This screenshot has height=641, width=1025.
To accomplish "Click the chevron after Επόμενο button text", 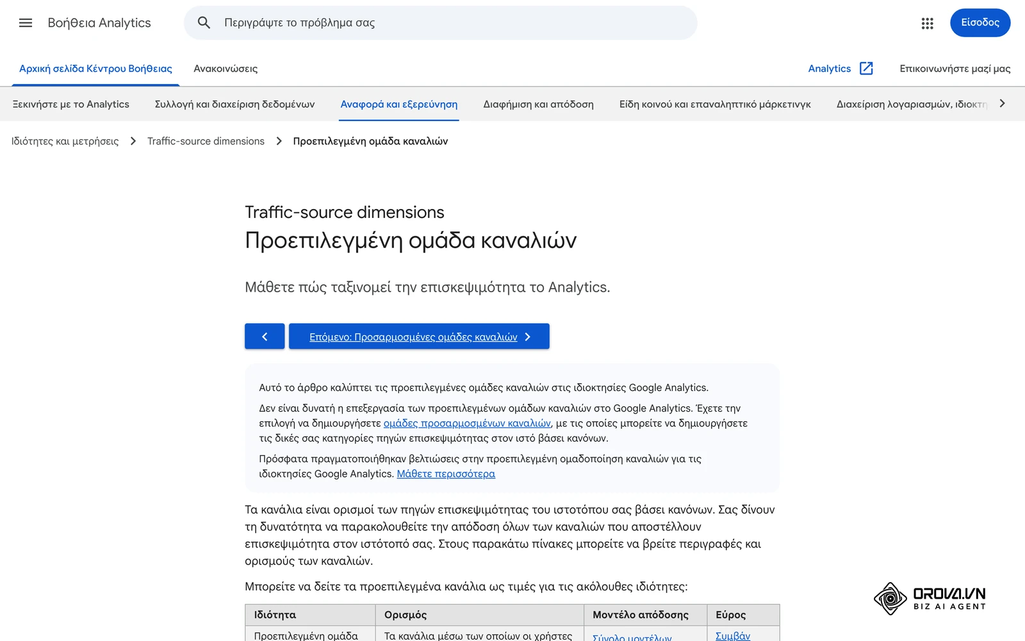I will [x=528, y=337].
